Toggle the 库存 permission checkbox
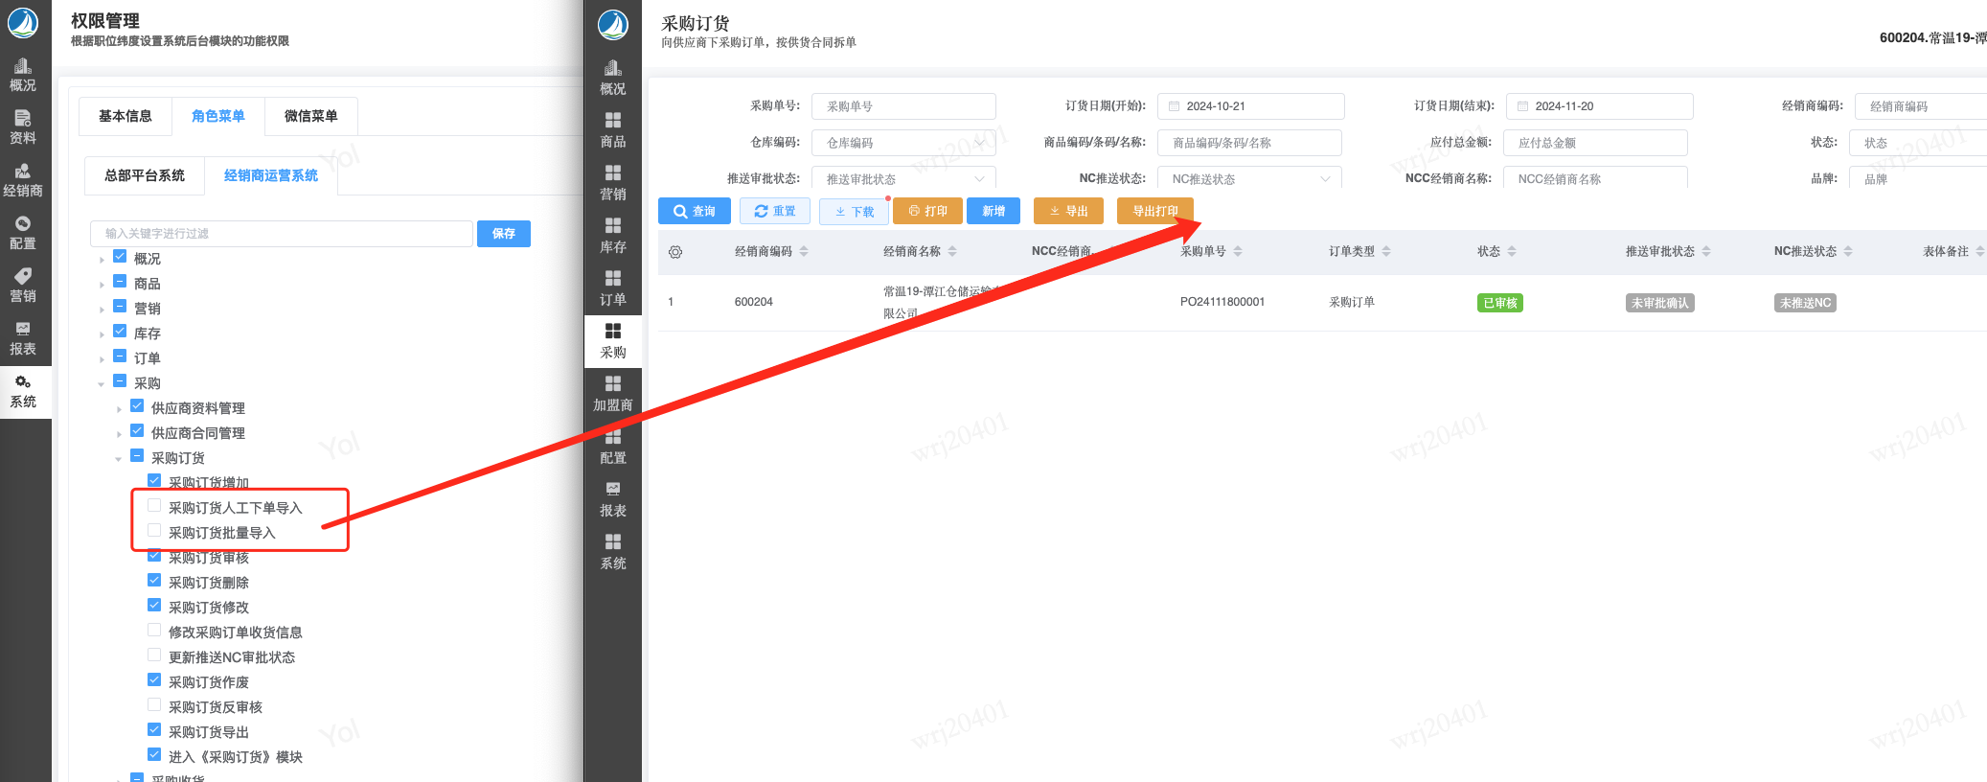 120,332
